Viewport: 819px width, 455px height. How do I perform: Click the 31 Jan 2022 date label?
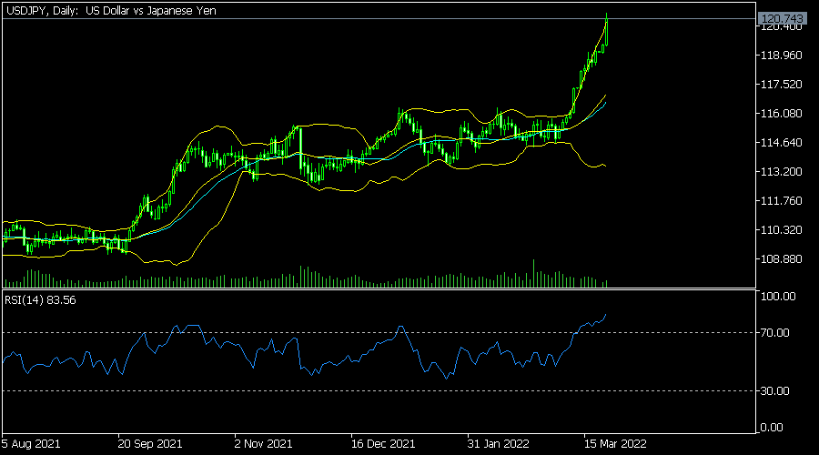(498, 444)
